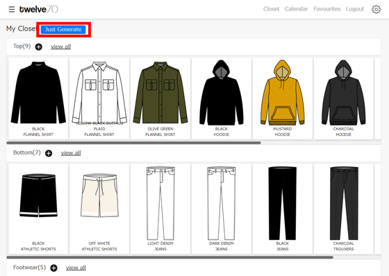The height and width of the screenshot is (276, 389).
Task: Select the Black Hoodie
Action: (222, 98)
